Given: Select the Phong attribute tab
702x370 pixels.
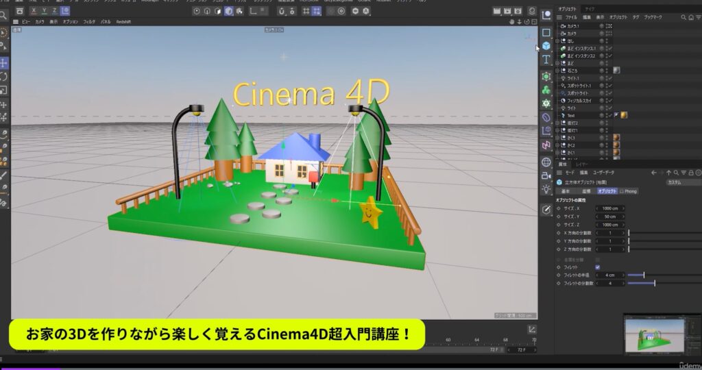Looking at the screenshot, I should 628,191.
